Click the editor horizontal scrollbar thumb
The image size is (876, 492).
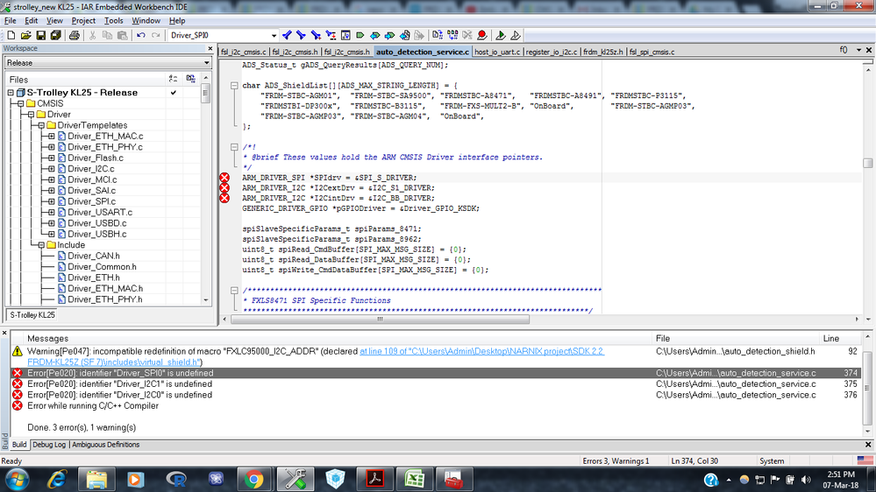click(380, 319)
